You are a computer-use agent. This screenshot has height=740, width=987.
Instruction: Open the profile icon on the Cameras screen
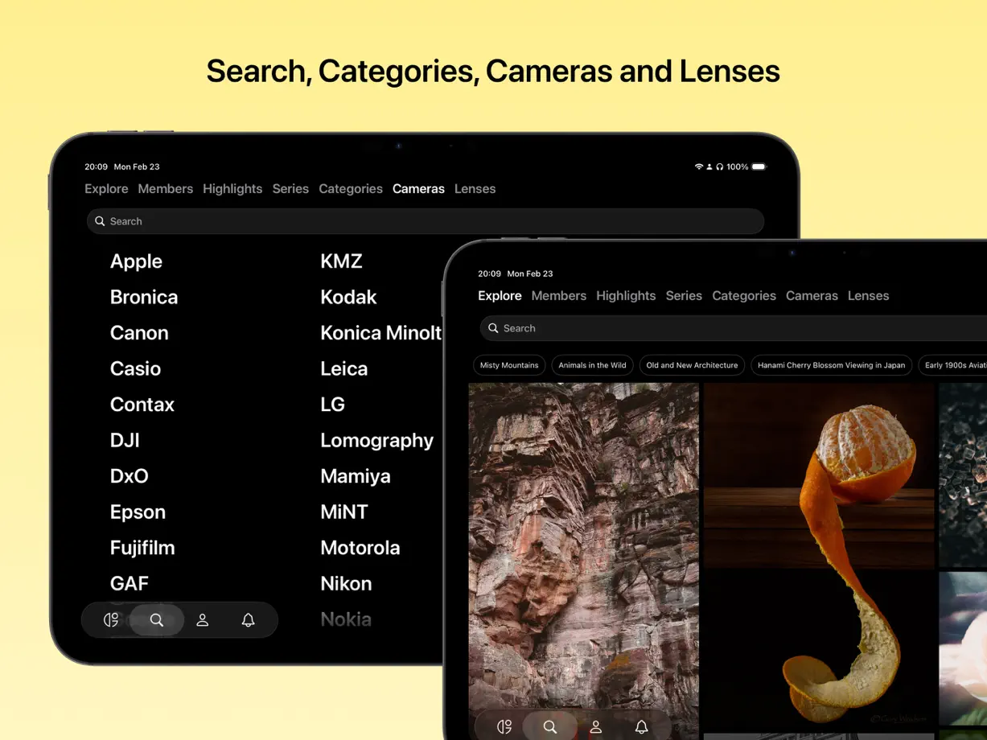click(203, 620)
